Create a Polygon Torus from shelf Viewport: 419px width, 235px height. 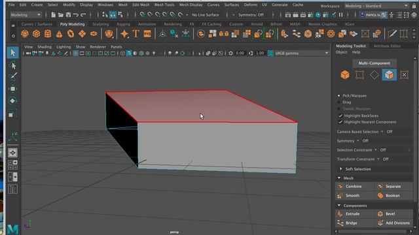[x=71, y=34]
